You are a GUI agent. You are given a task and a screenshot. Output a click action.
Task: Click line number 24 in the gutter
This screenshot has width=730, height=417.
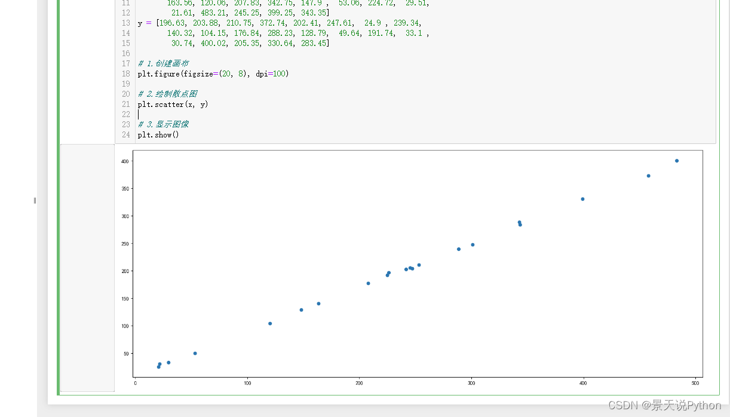[x=125, y=134]
